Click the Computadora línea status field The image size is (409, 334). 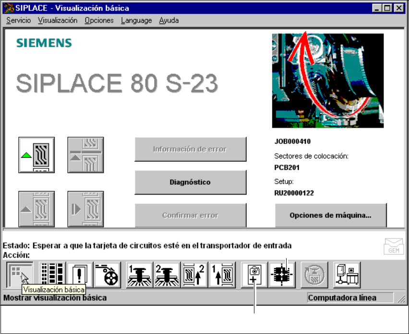pyautogui.click(x=350, y=298)
